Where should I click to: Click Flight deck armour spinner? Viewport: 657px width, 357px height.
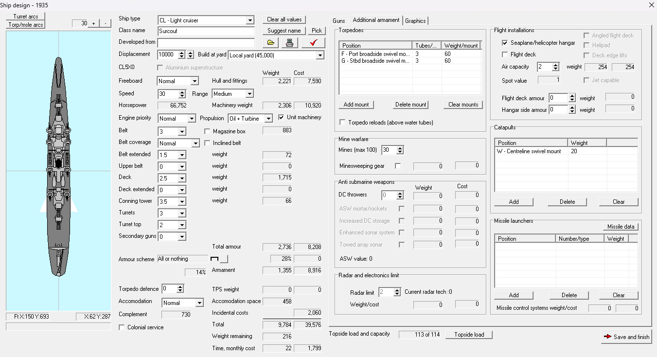572,98
